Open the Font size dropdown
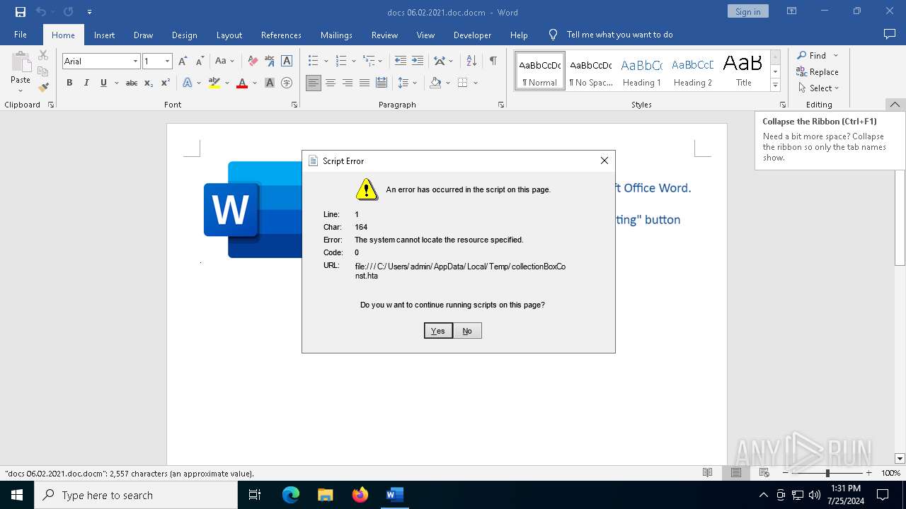This screenshot has height=509, width=906. (x=167, y=62)
